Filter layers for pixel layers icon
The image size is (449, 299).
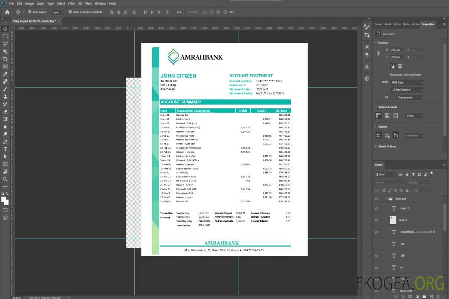pyautogui.click(x=401, y=174)
